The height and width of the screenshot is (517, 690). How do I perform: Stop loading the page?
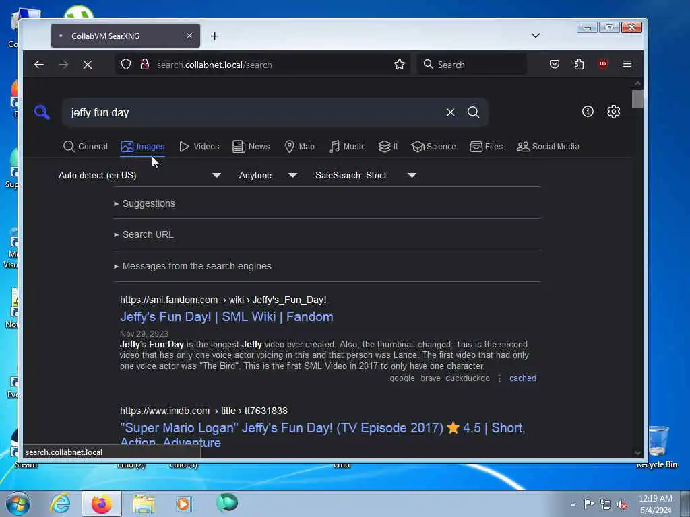tap(87, 65)
